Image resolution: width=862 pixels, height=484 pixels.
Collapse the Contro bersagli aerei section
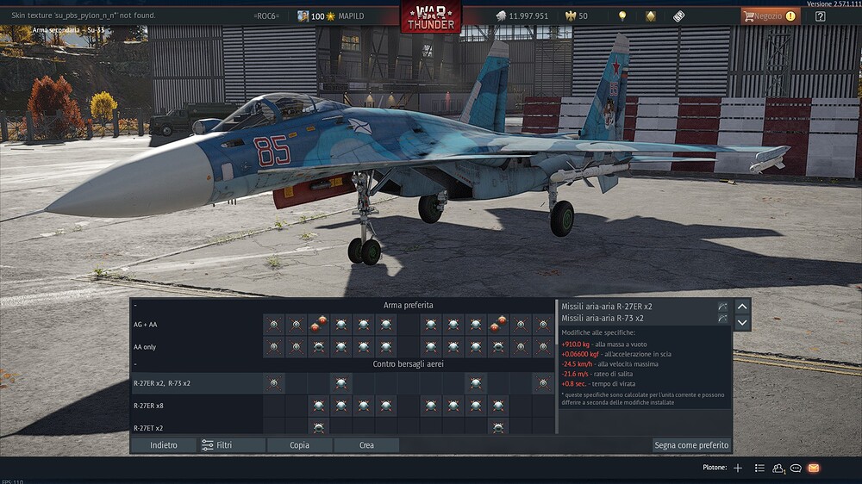(x=135, y=363)
